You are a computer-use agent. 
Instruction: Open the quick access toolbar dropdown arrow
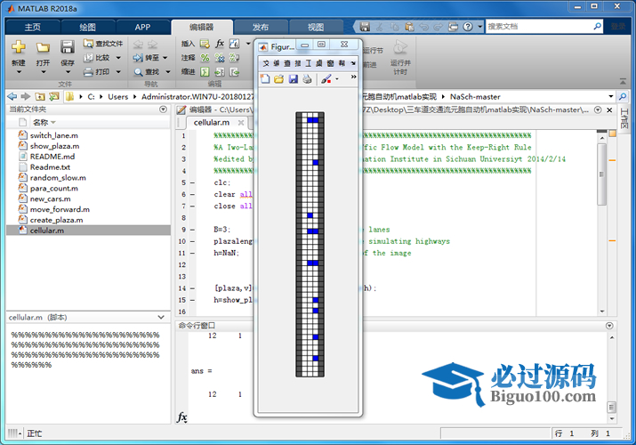click(x=479, y=27)
